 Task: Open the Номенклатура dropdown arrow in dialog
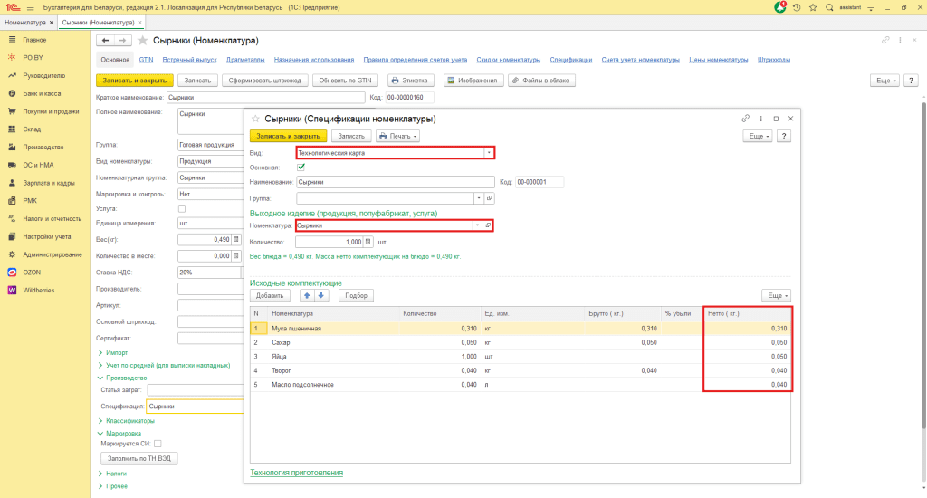[477, 225]
